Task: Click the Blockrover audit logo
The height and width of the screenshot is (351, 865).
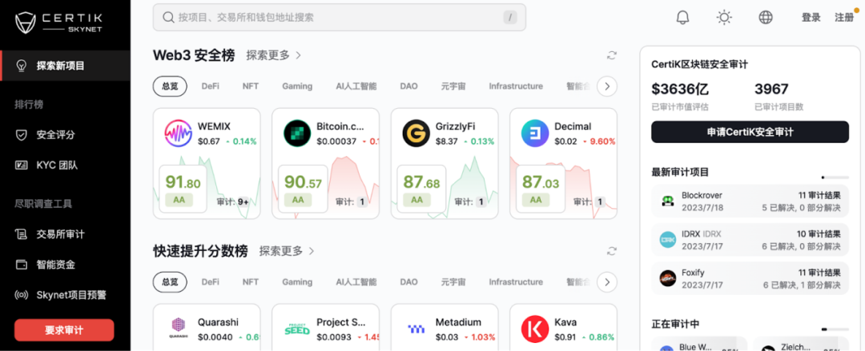Action: [667, 201]
